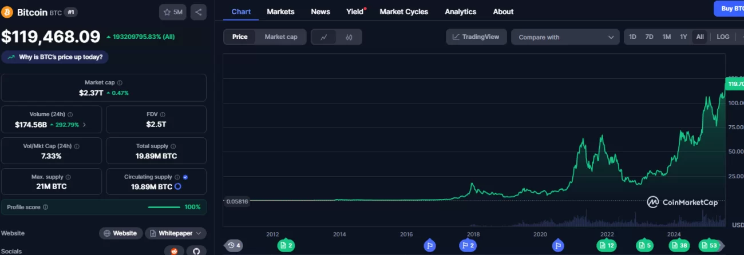The width and height of the screenshot is (744, 255).
Task: Open the Compare with dropdown
Action: click(565, 37)
